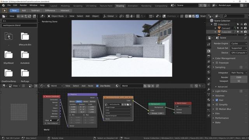Hide Canvas2 in viewport eye icon
The width and height of the screenshot is (249, 140).
click(x=242, y=28)
